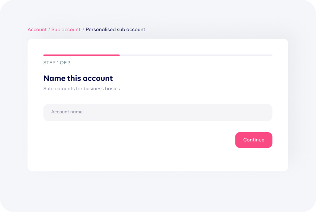Click the point where pink progress meets grey
316x212 pixels.
coord(120,55)
